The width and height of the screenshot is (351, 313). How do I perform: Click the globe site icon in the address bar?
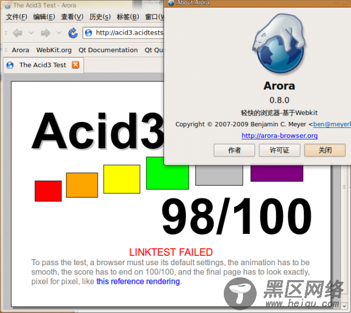88,33
